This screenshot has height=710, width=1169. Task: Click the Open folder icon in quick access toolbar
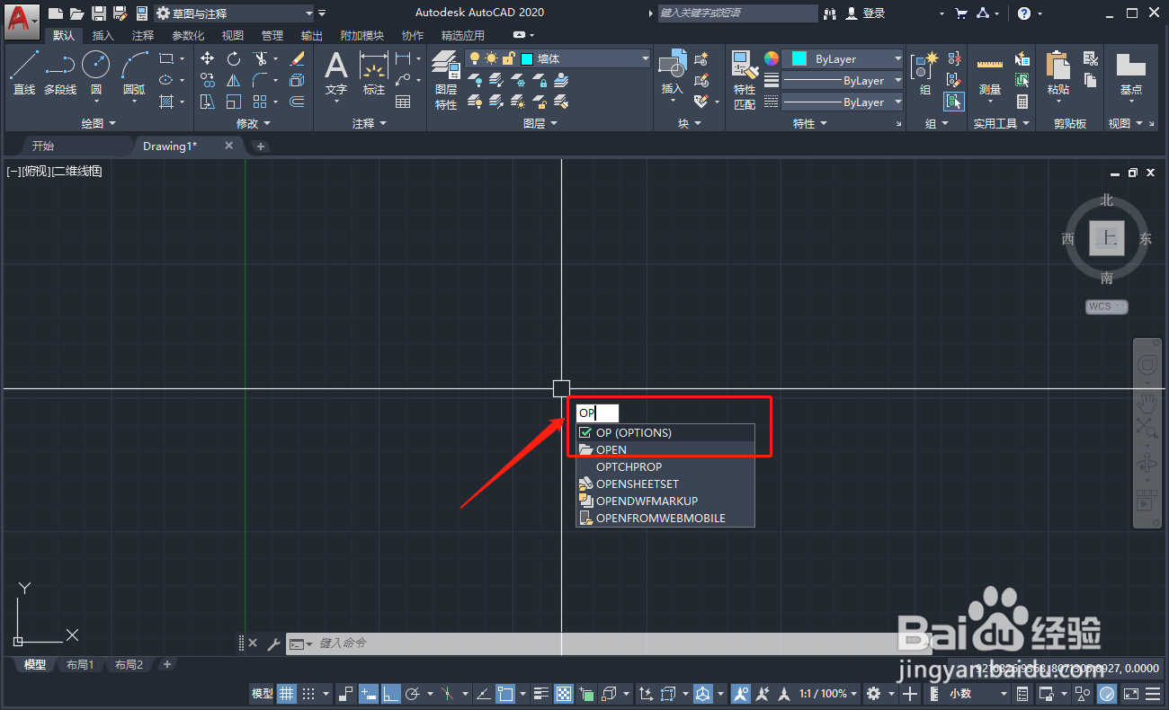click(x=76, y=13)
